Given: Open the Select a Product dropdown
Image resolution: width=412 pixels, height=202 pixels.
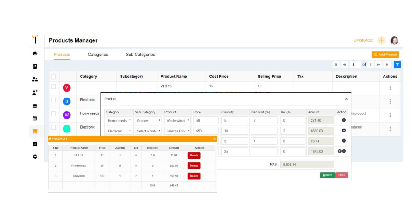Looking at the screenshot, I should coord(177,131).
